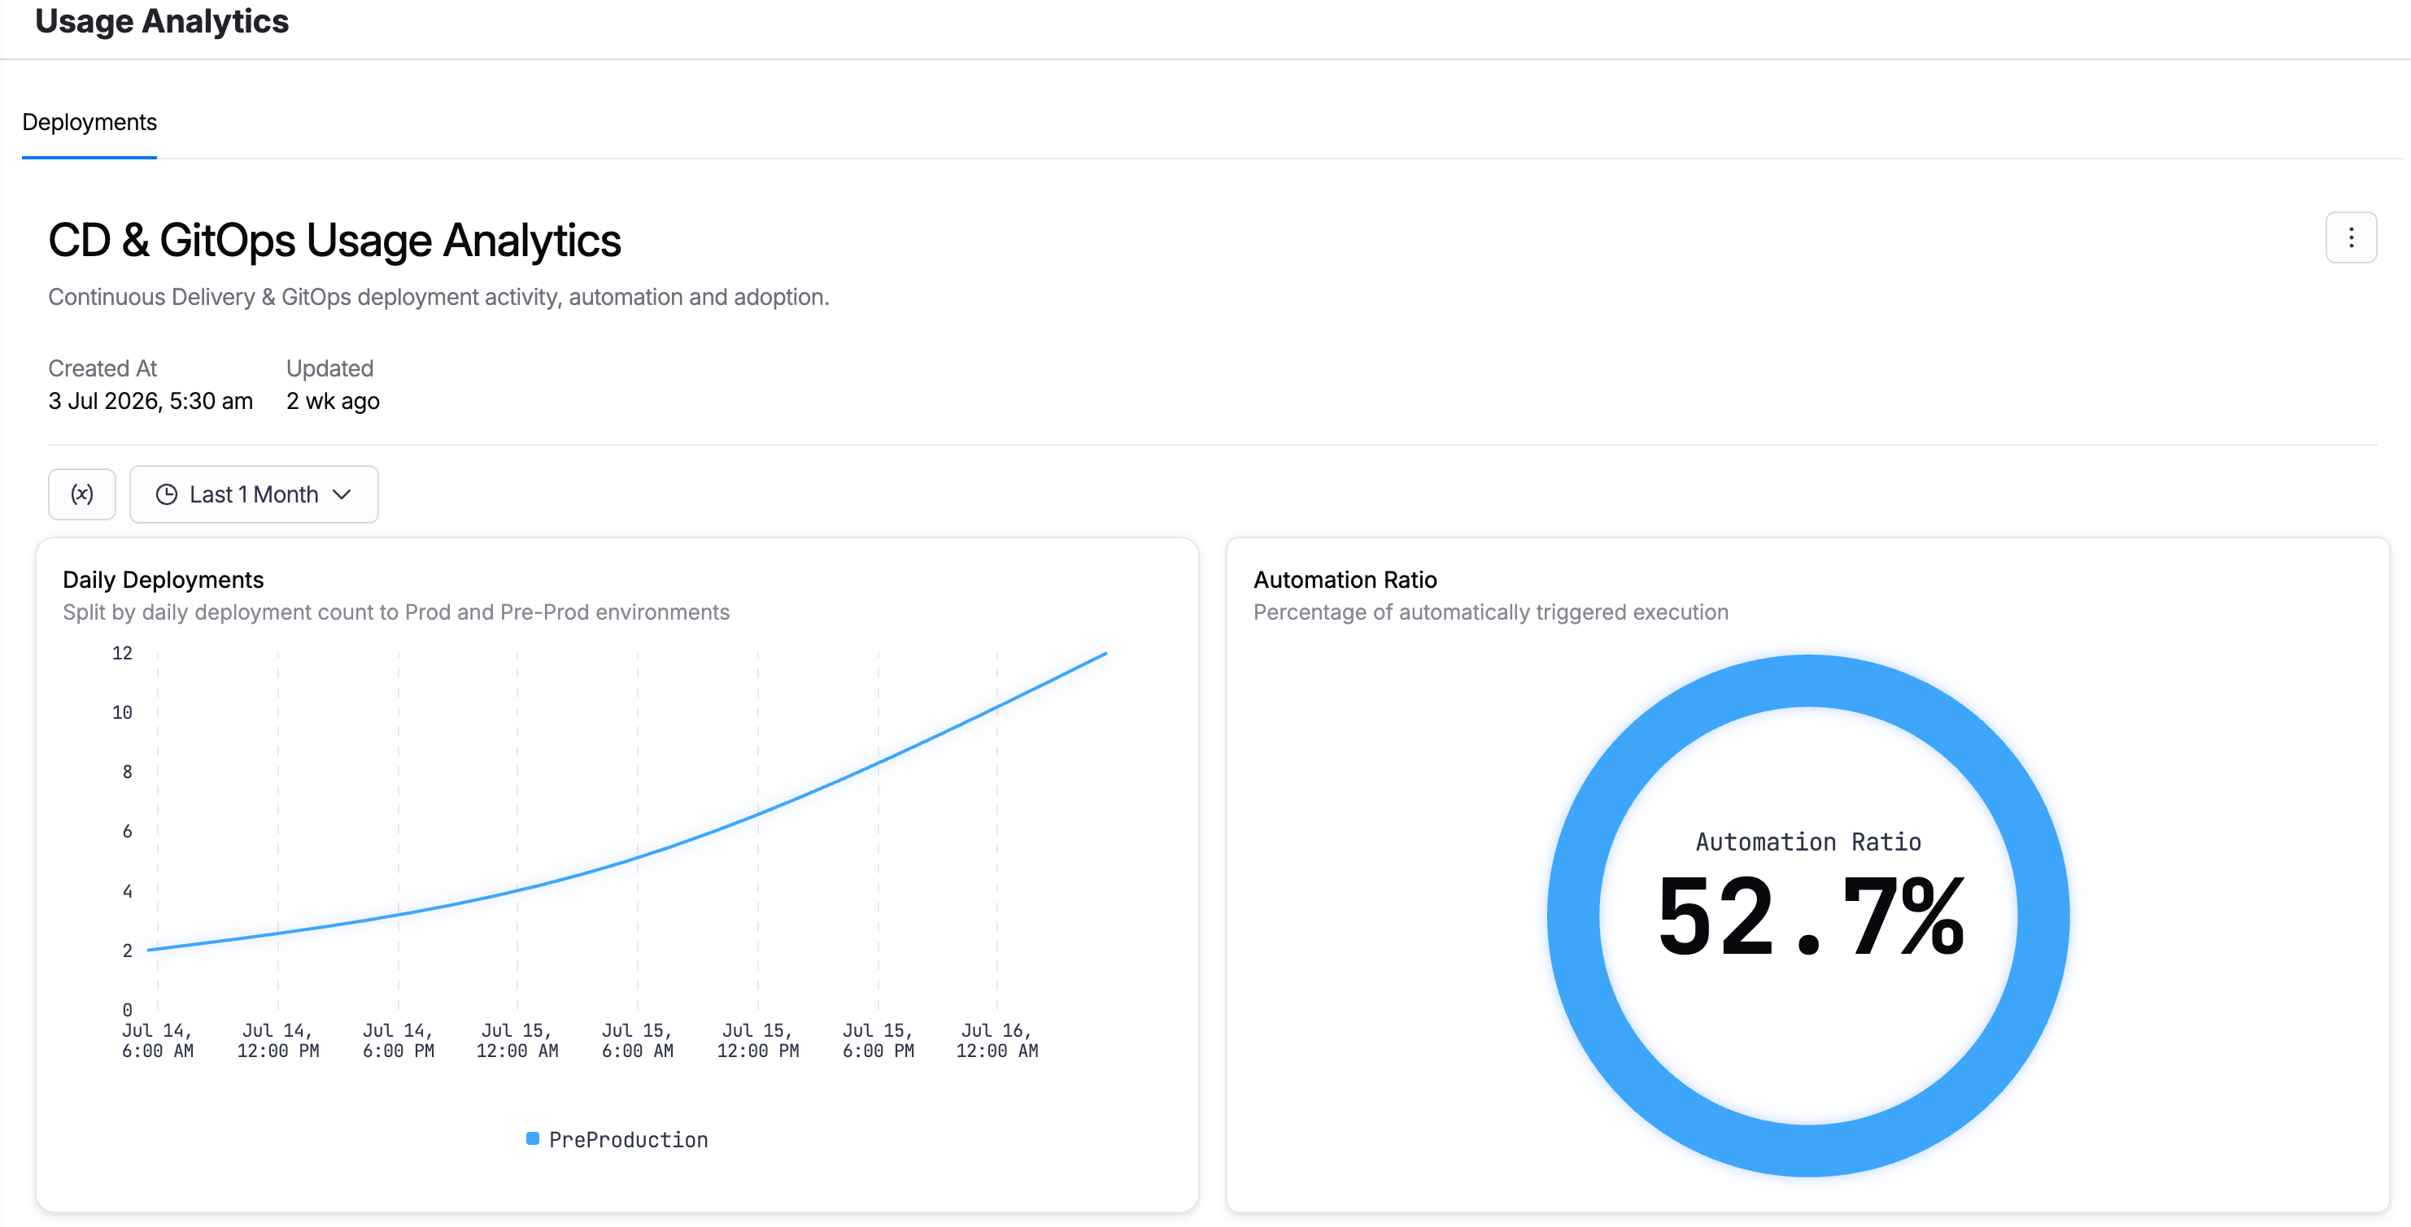This screenshot has width=2411, height=1227.
Task: Click the clock icon in time range selector
Action: pos(167,494)
